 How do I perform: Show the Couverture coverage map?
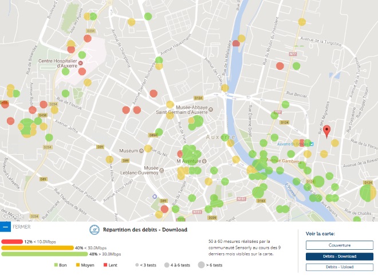[336, 245]
